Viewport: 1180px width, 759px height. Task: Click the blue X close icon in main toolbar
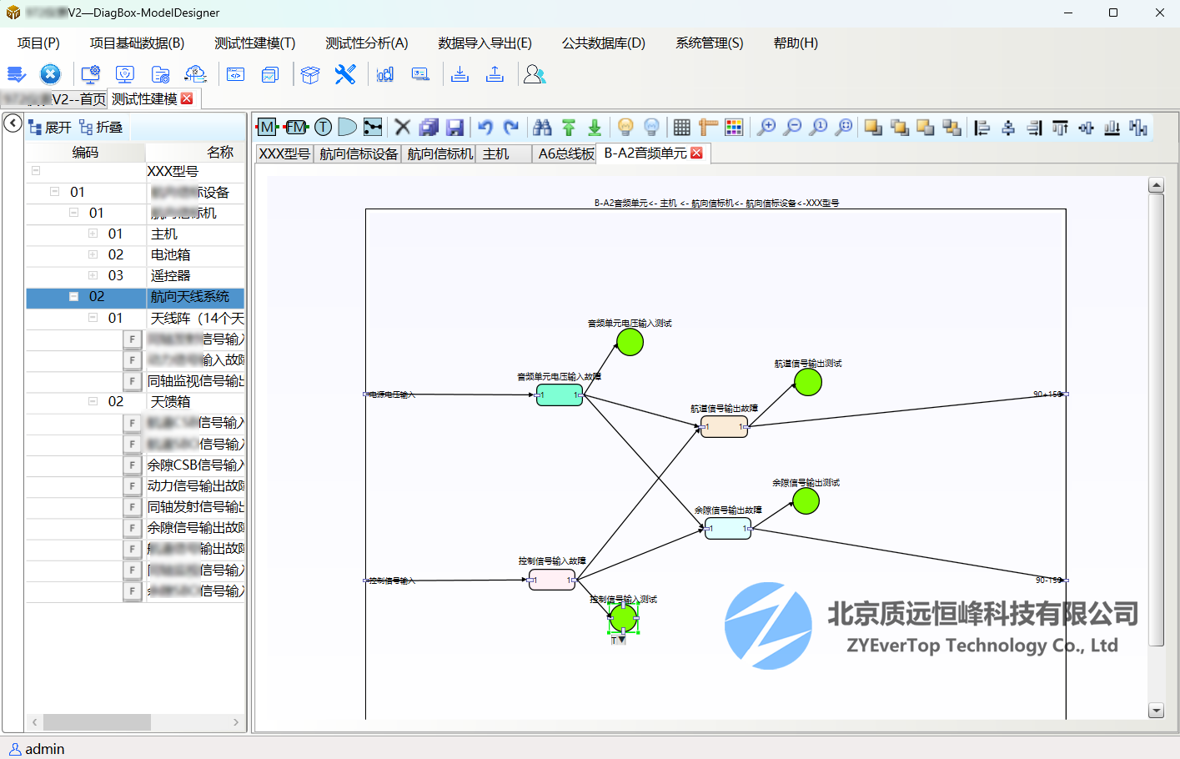click(x=50, y=74)
